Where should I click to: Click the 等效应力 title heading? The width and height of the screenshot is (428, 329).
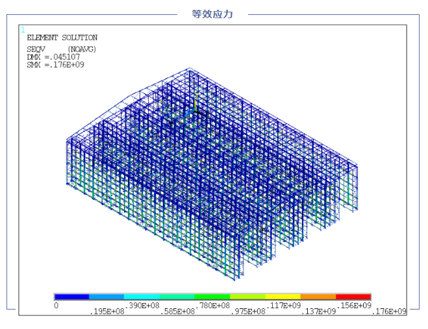coord(212,14)
